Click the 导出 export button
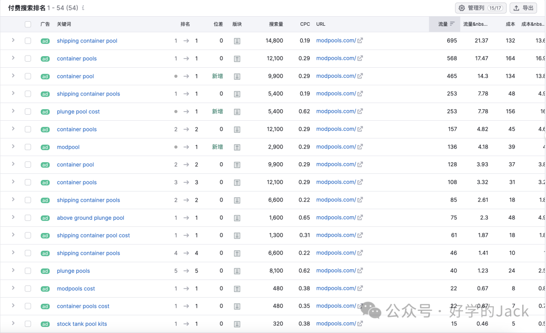 tap(523, 8)
